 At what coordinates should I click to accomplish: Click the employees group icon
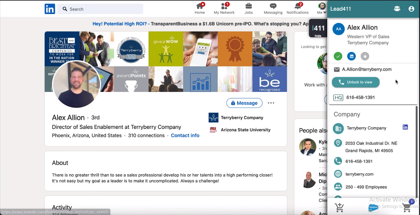(x=338, y=187)
